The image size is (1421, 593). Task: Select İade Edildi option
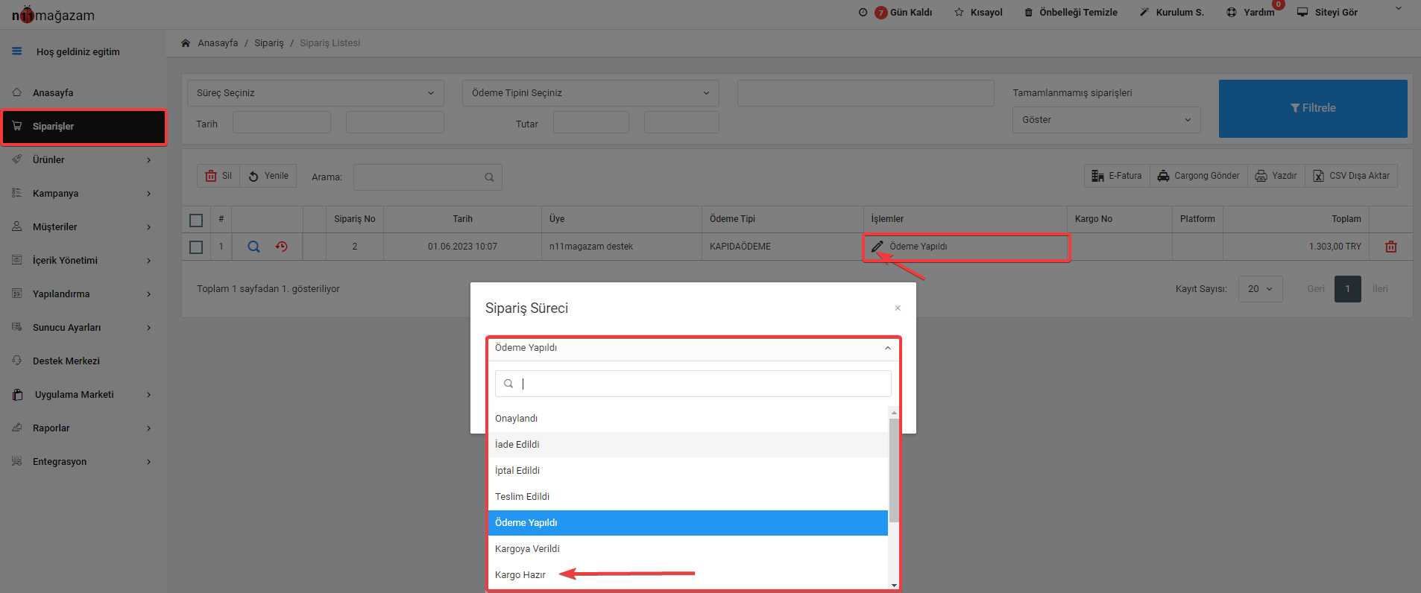click(x=688, y=445)
